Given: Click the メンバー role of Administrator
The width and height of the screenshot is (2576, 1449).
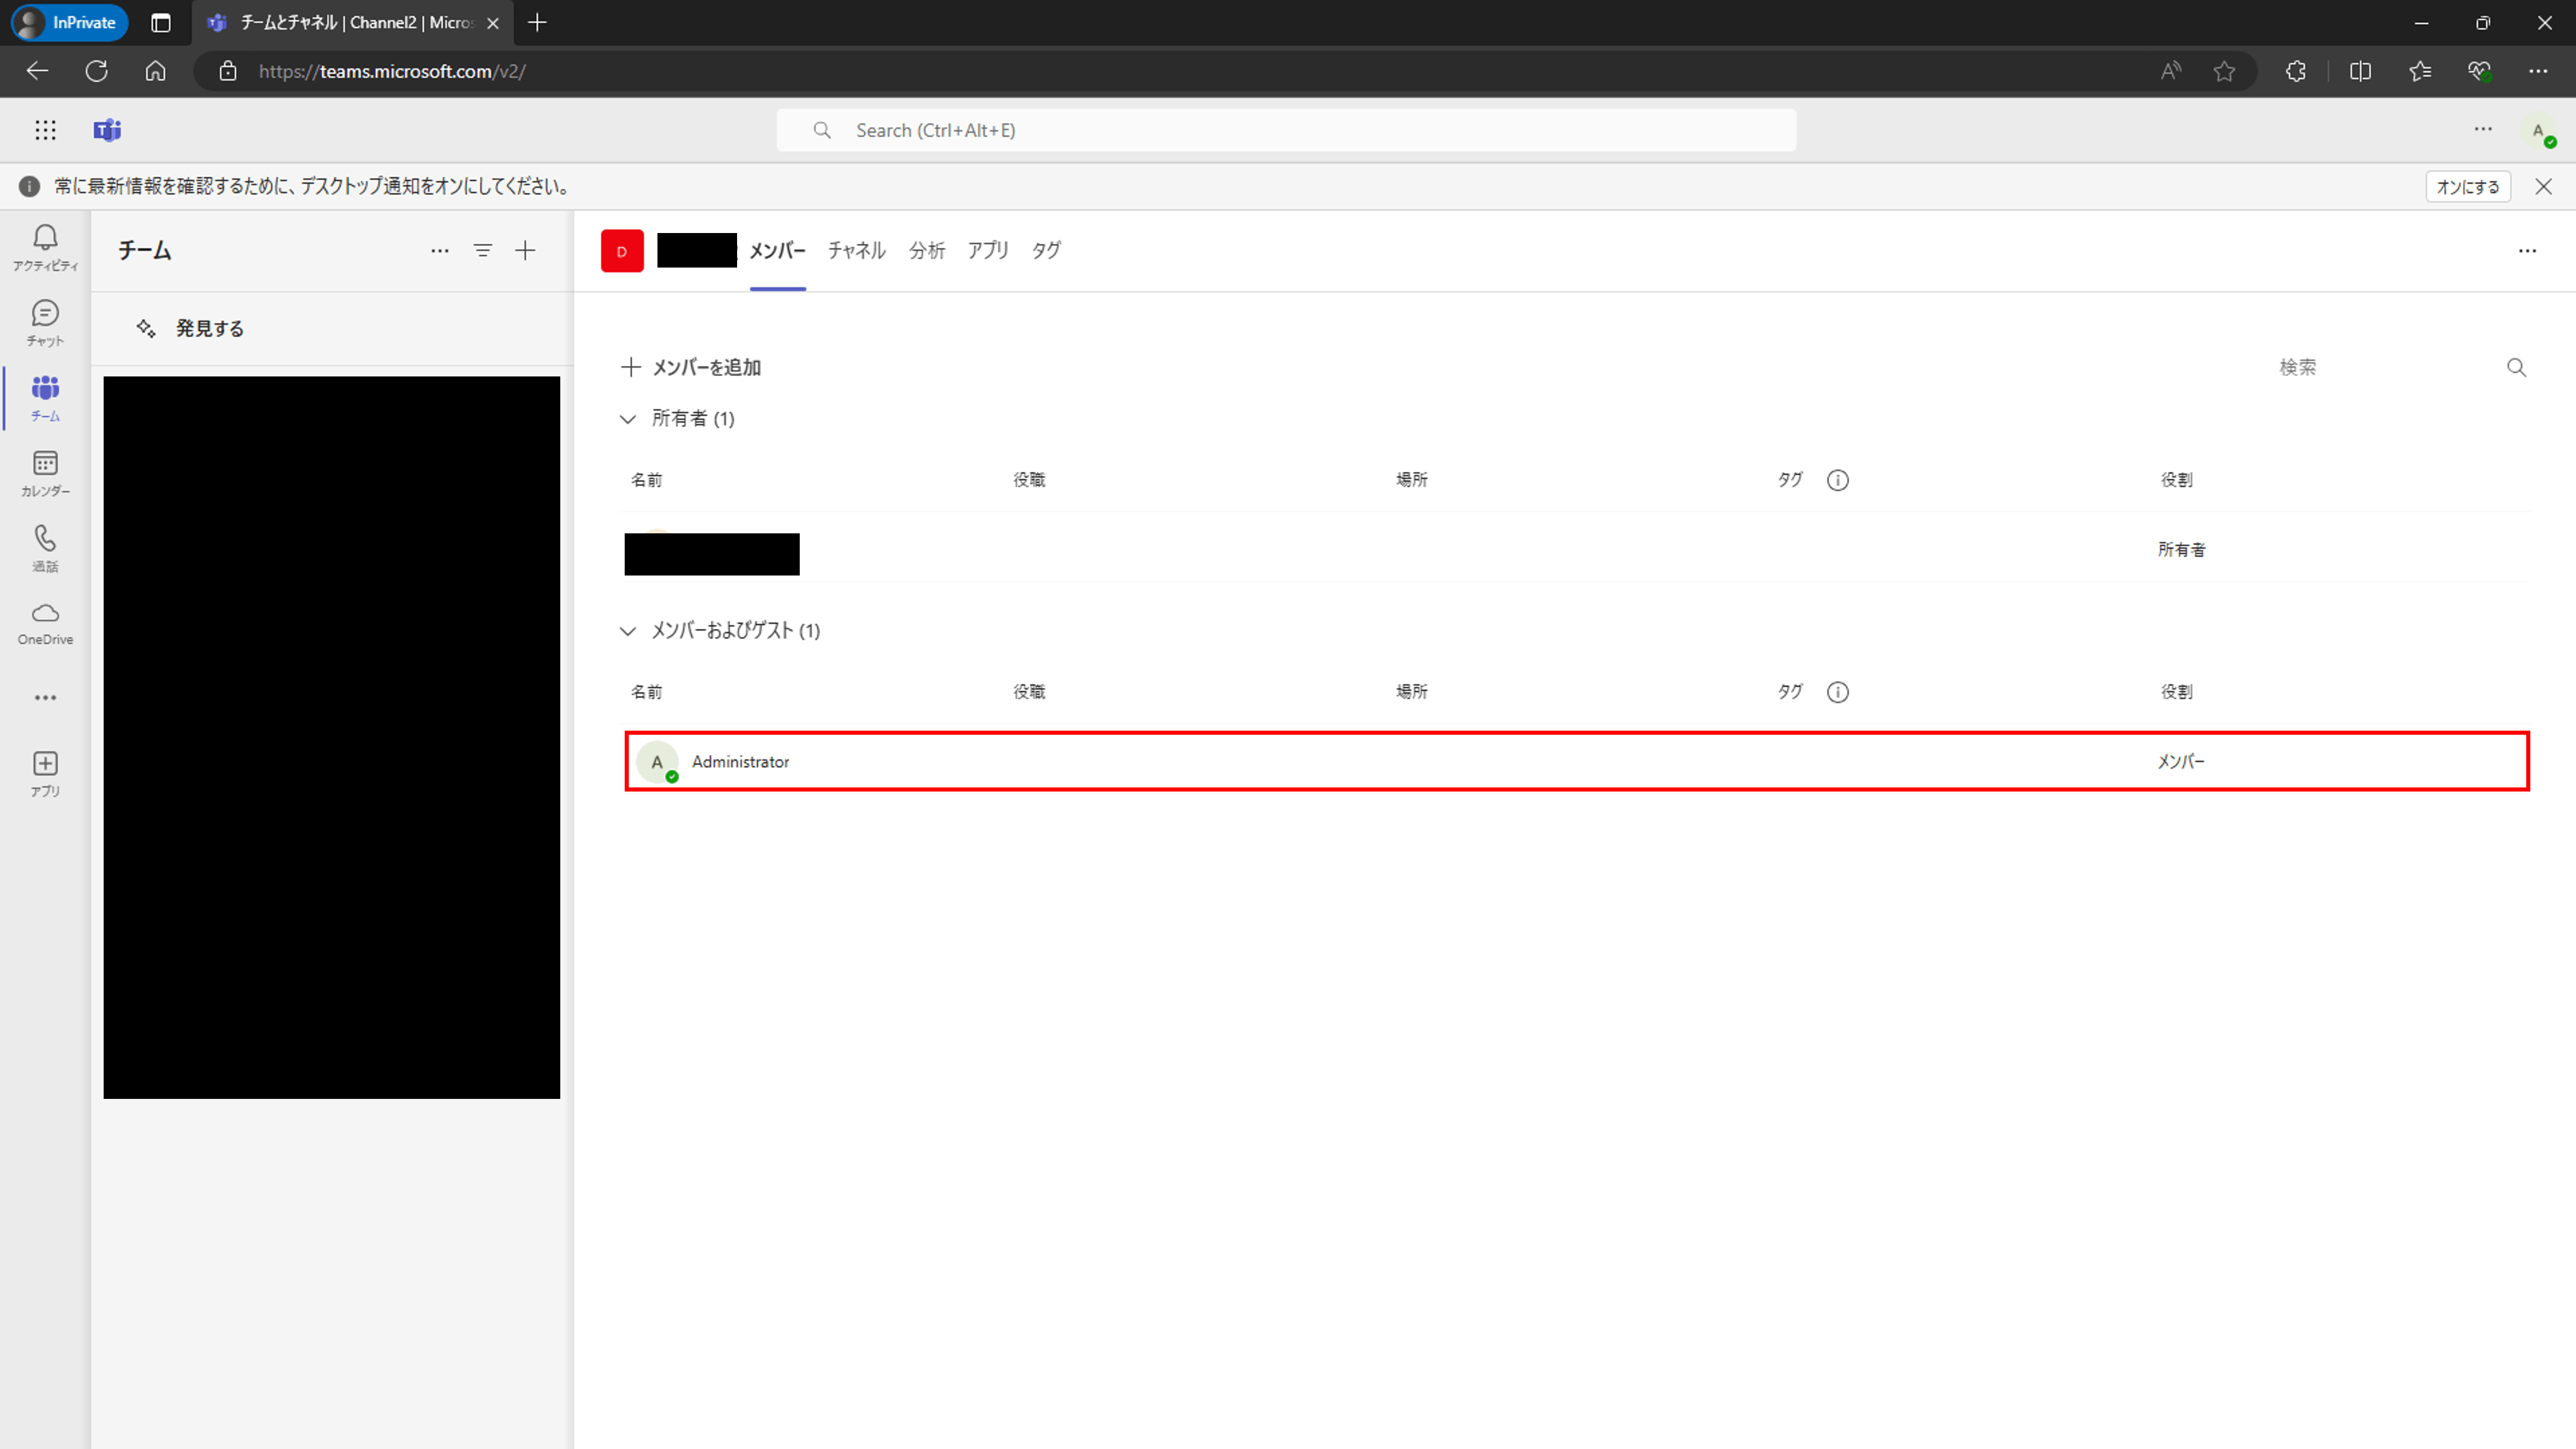Looking at the screenshot, I should [x=2180, y=762].
